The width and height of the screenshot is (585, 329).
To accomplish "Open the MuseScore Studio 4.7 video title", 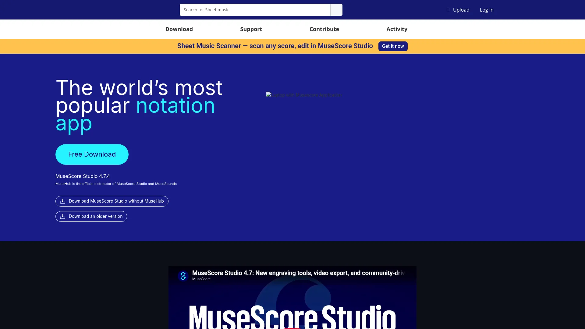I will click(298, 273).
